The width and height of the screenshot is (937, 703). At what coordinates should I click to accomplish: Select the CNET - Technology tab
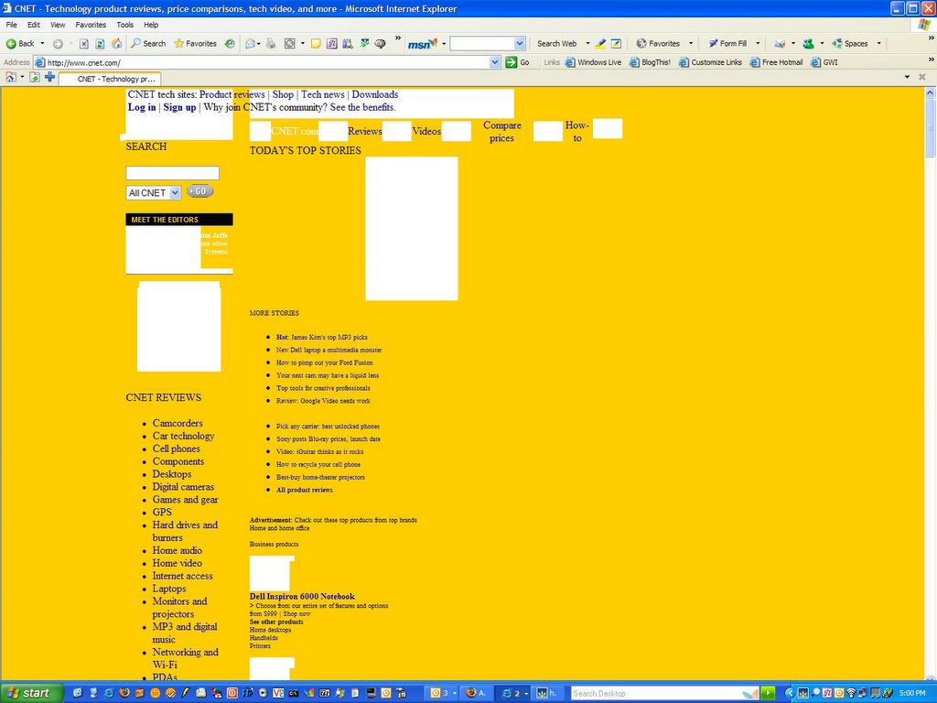[110, 79]
